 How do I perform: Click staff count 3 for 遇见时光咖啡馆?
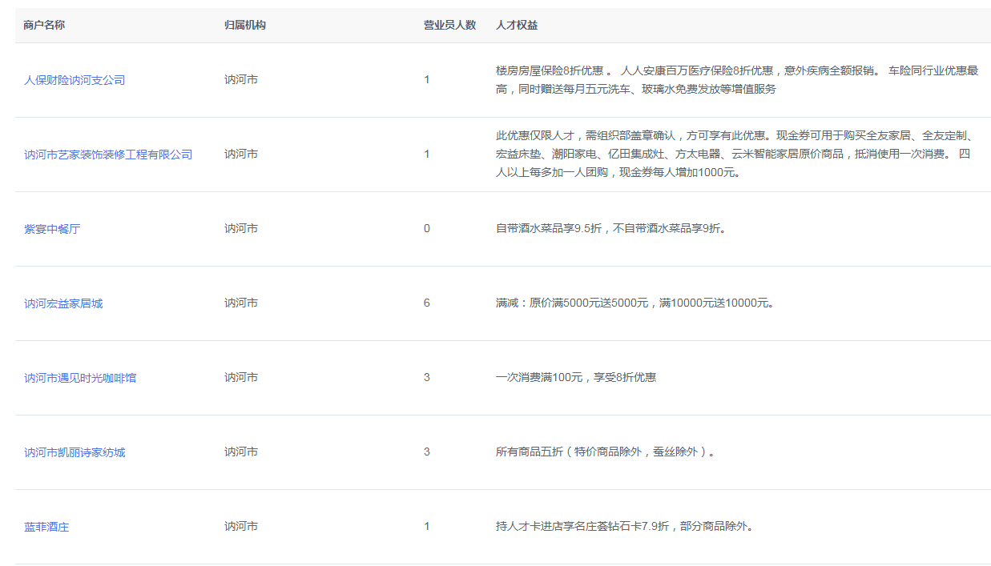427,377
